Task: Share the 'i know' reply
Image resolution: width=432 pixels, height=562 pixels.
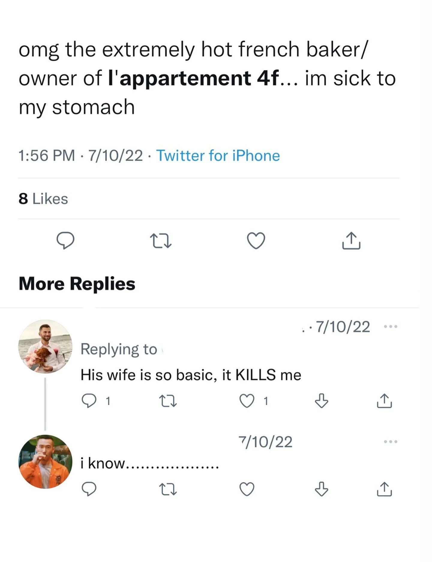Action: pos(384,489)
